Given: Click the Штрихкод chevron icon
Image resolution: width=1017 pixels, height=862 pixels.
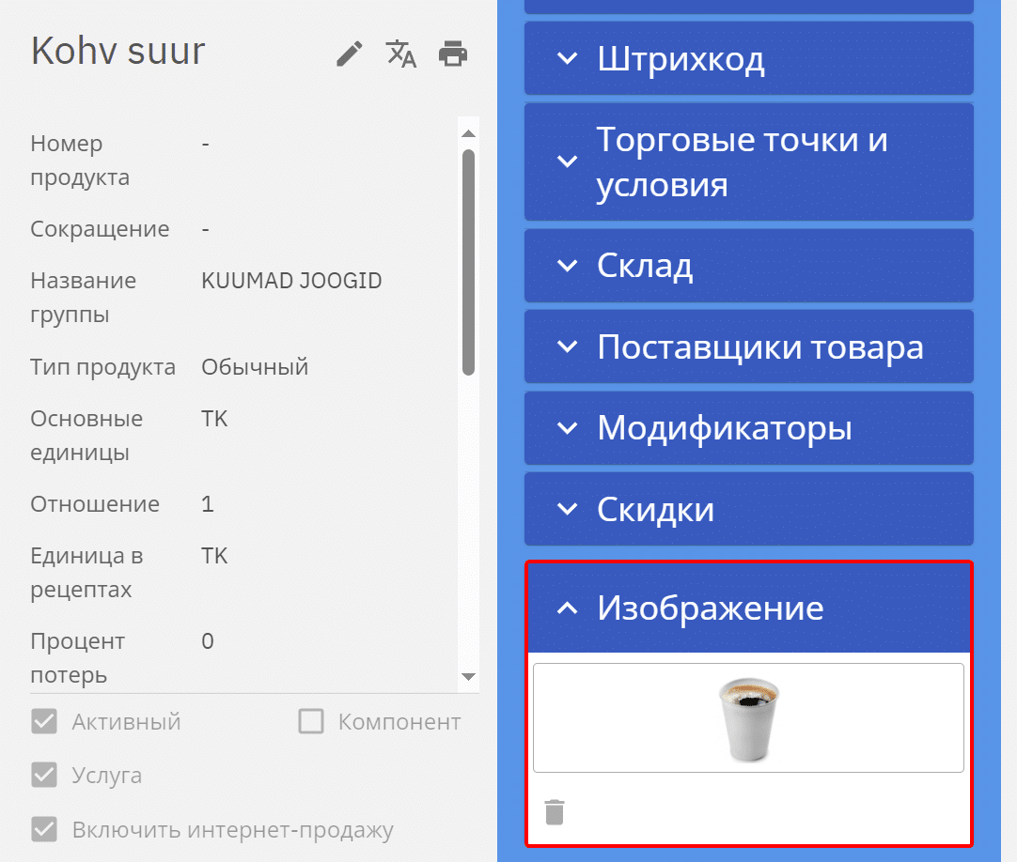Looking at the screenshot, I should click(x=567, y=58).
